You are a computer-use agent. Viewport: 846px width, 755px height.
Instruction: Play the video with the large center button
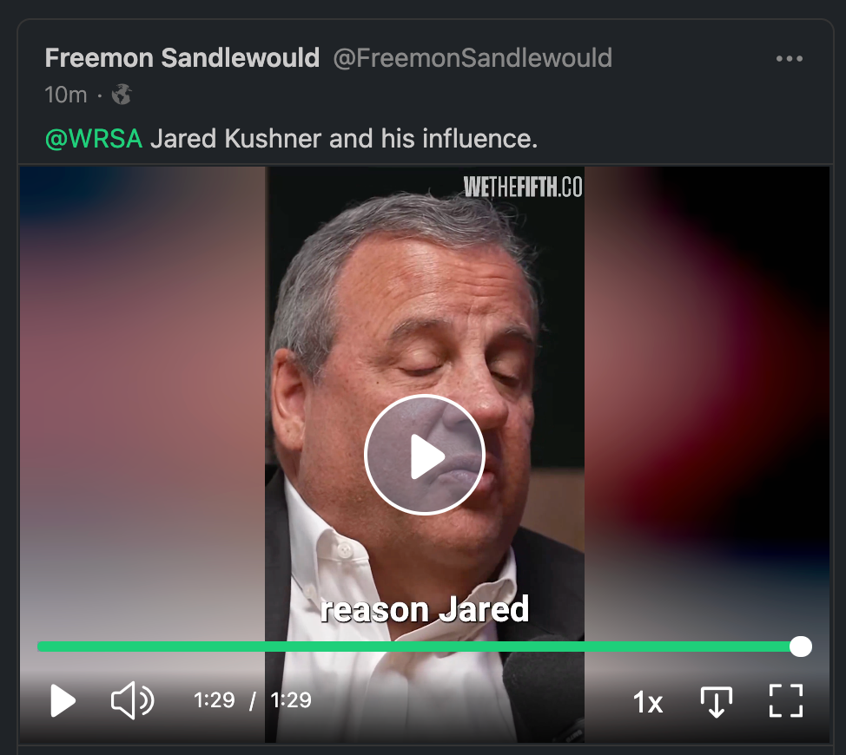tap(425, 455)
